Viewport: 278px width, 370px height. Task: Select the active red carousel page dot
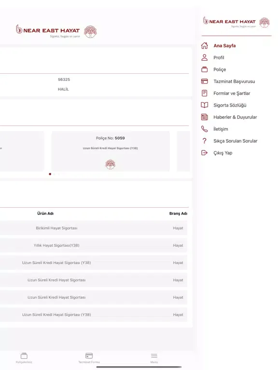(50, 174)
